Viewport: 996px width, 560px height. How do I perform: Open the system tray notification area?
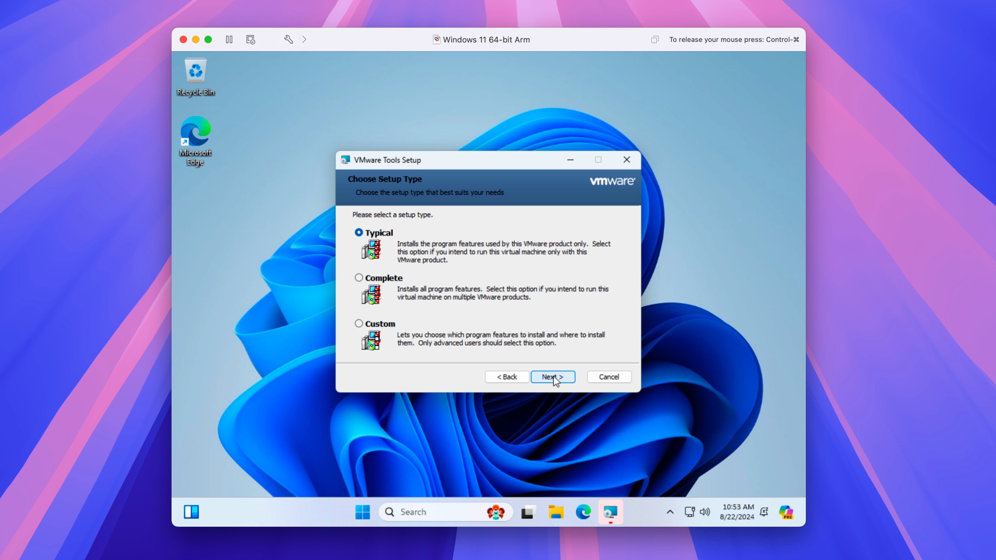tap(670, 512)
